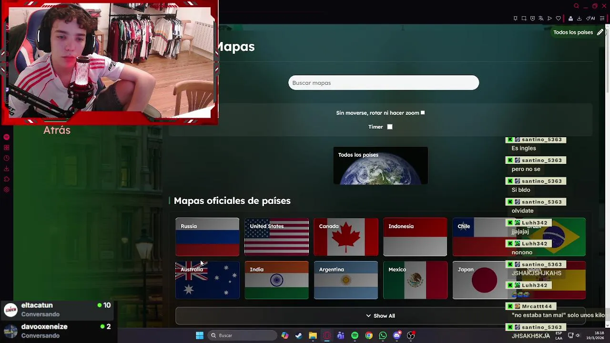Choose the Mexico map card
The height and width of the screenshot is (343, 610).
415,280
